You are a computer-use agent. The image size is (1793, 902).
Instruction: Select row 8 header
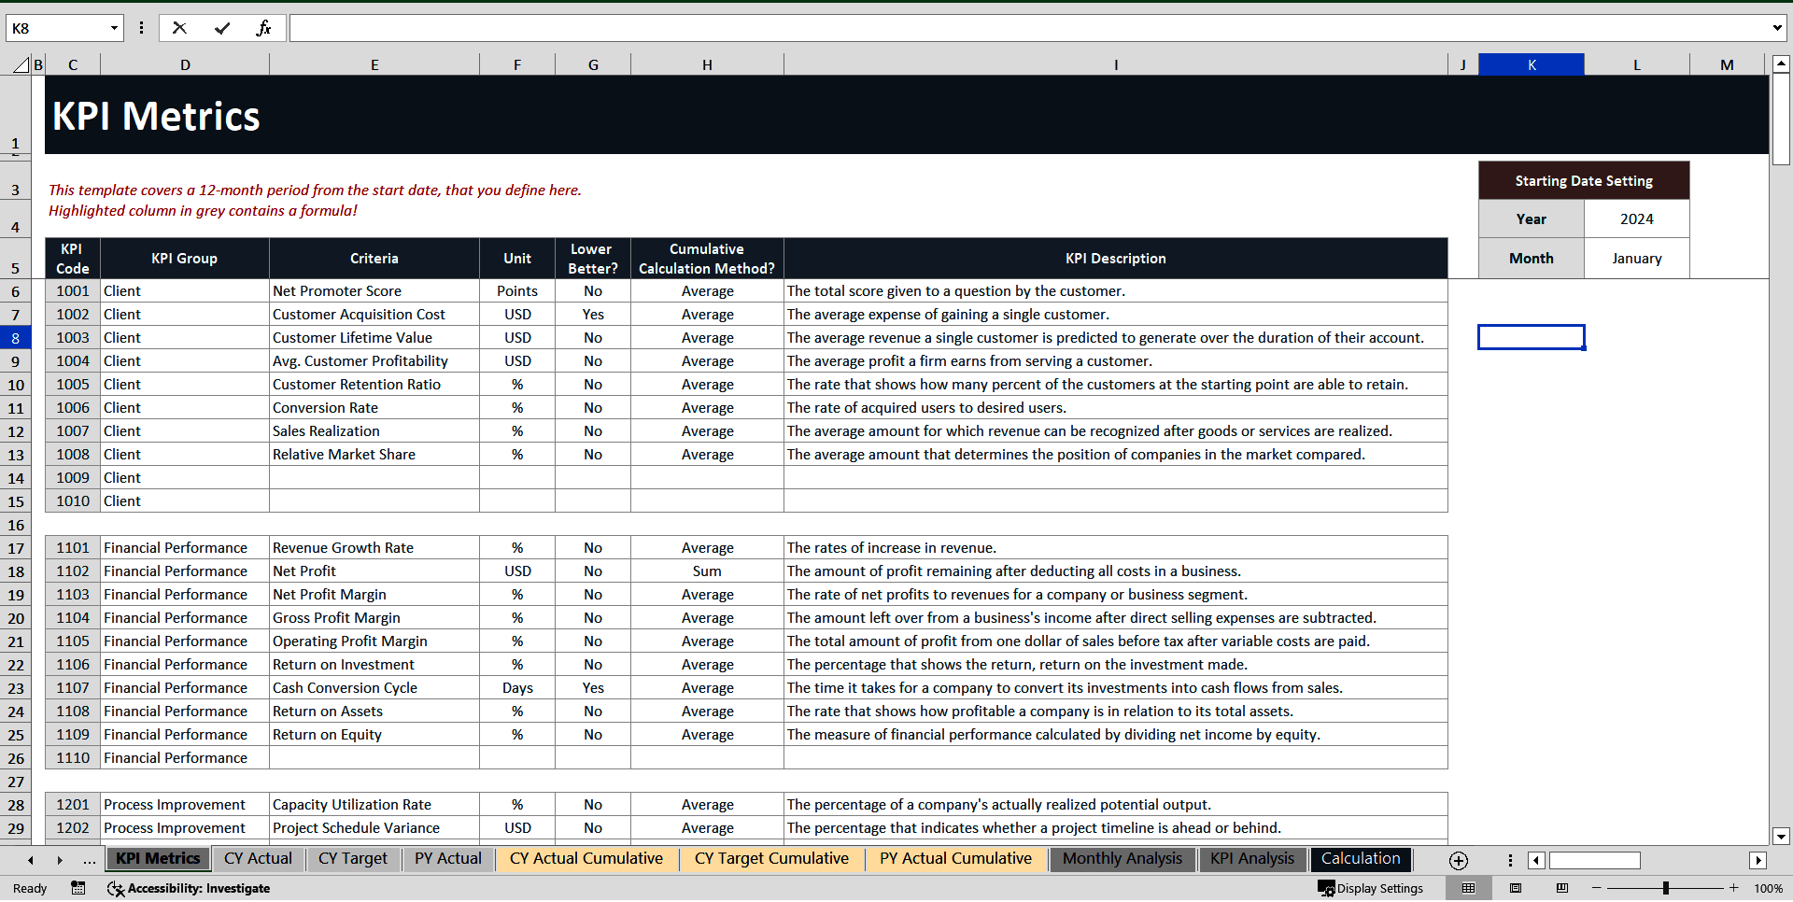pyautogui.click(x=16, y=338)
